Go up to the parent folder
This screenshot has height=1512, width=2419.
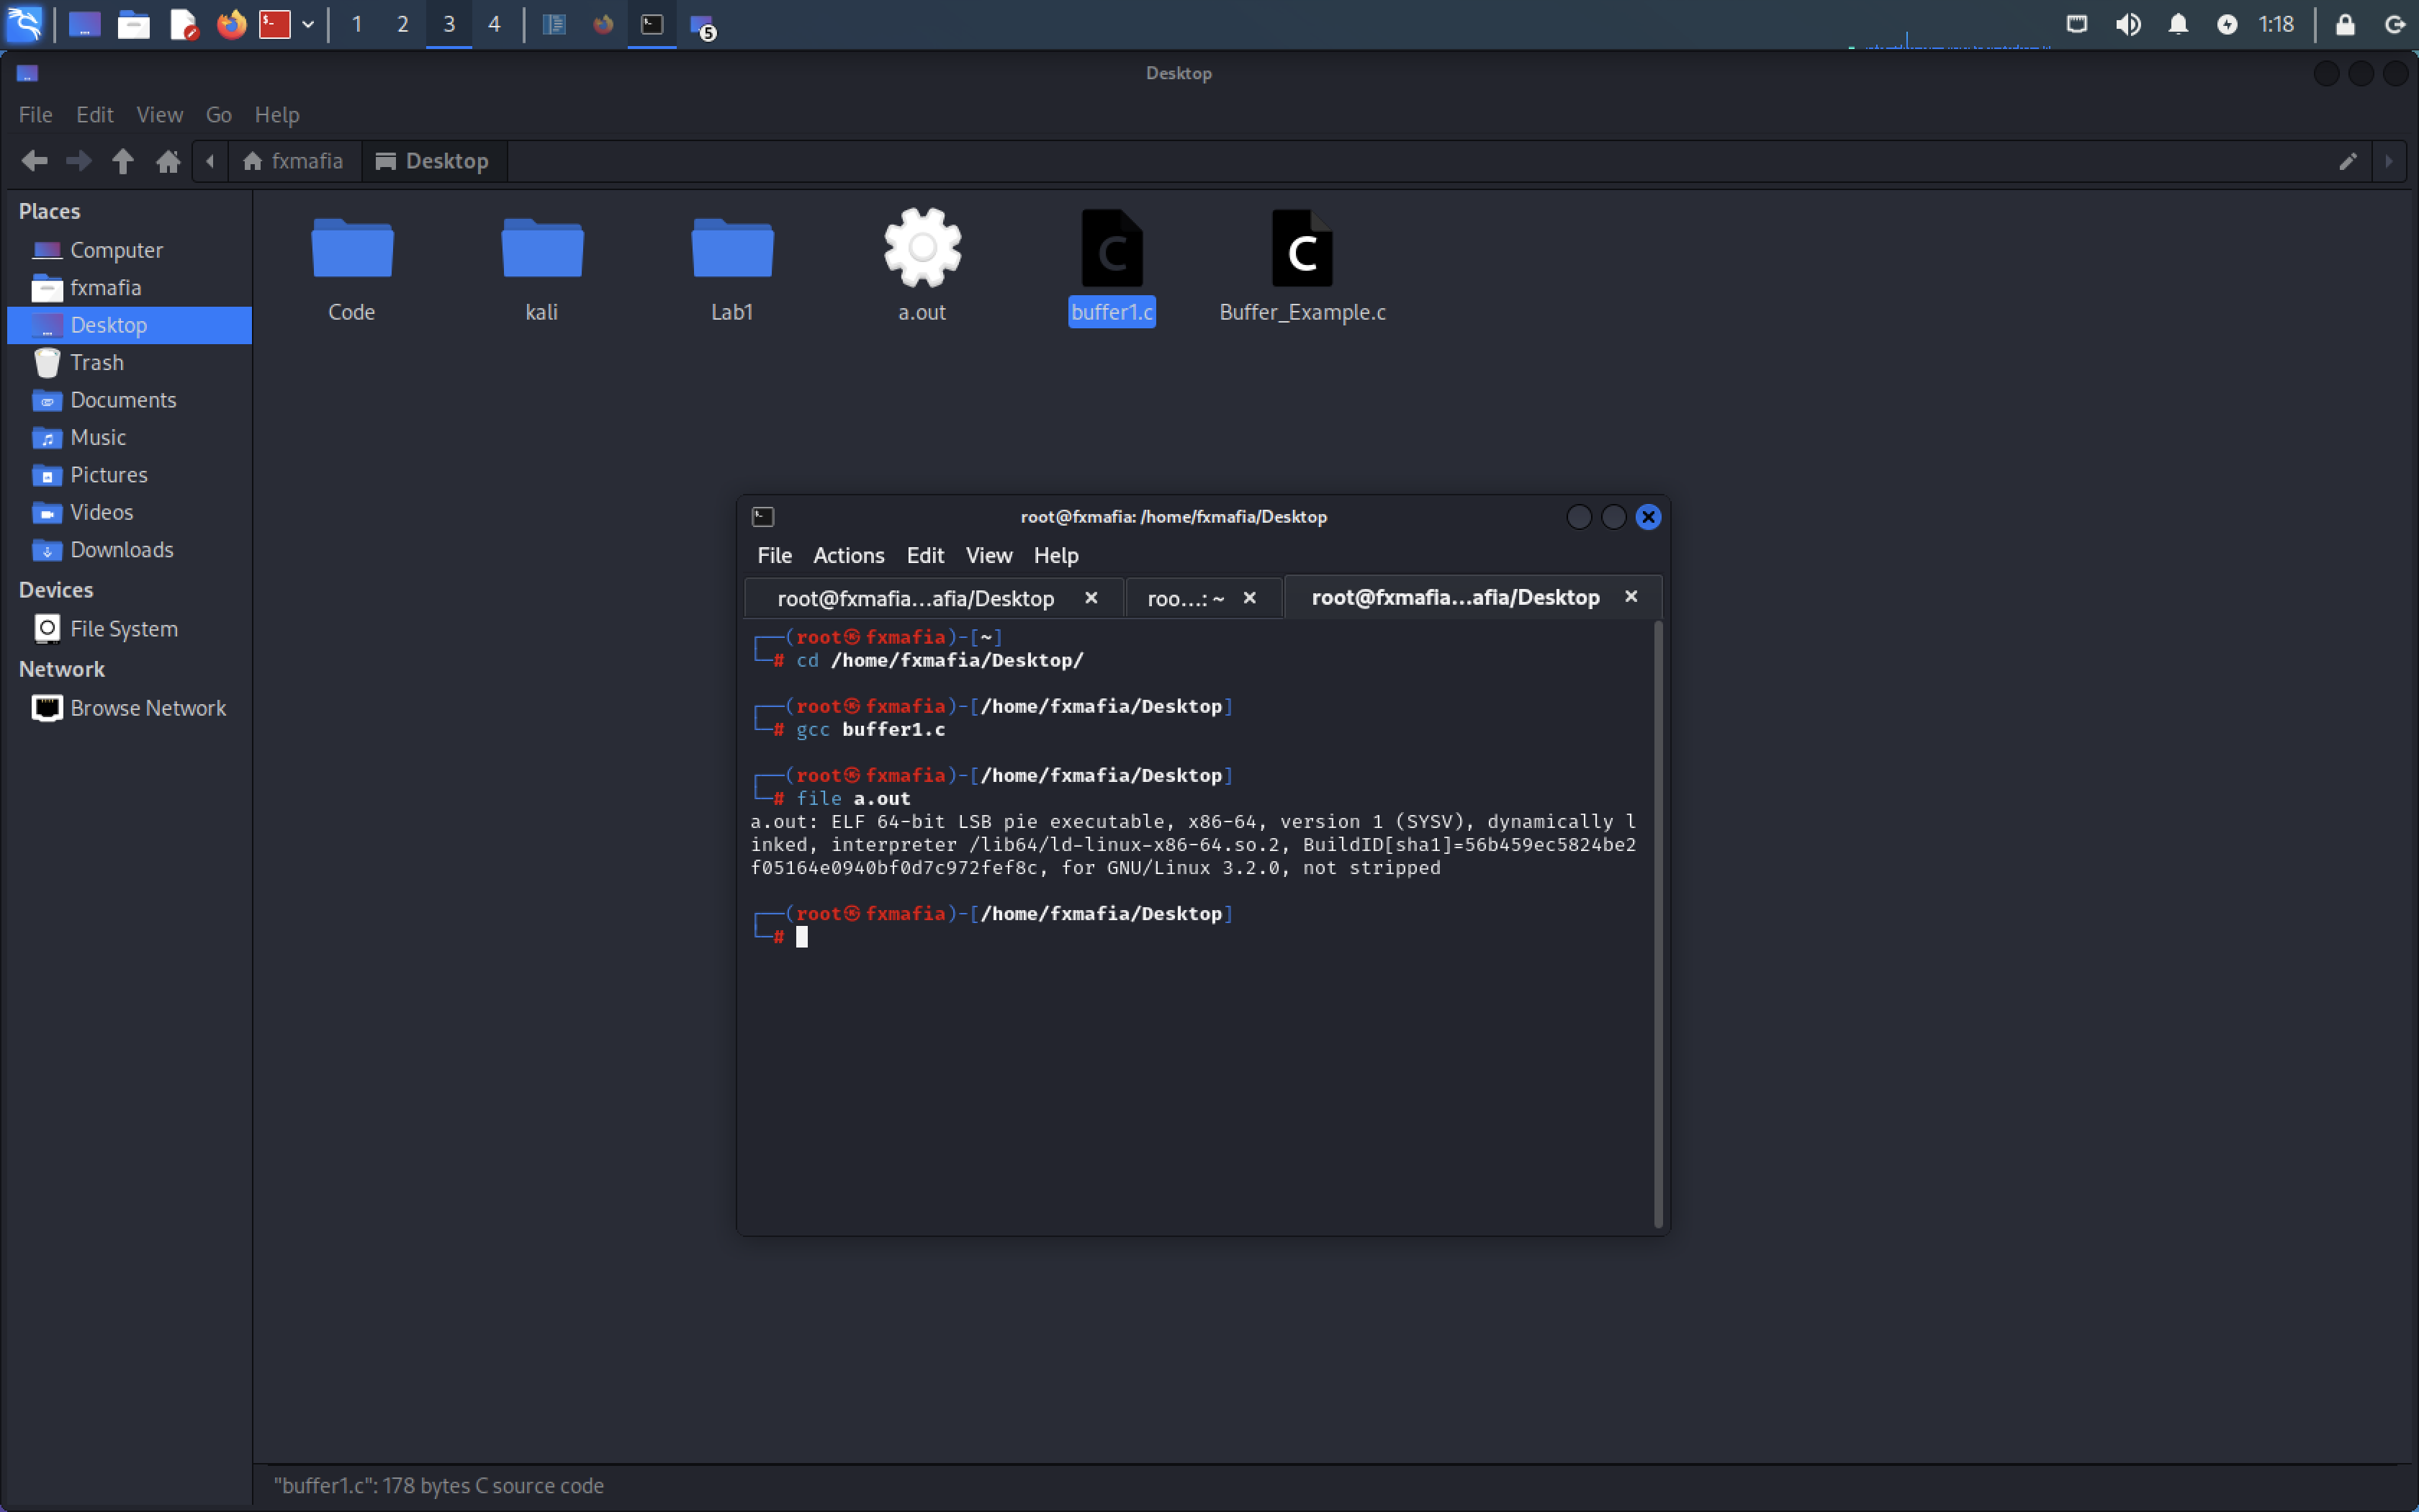pyautogui.click(x=123, y=161)
